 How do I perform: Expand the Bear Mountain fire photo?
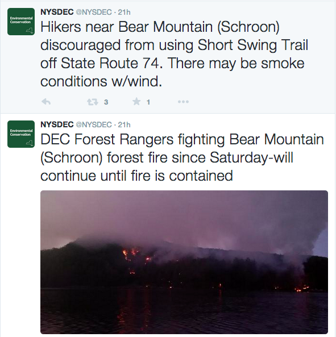(184, 262)
